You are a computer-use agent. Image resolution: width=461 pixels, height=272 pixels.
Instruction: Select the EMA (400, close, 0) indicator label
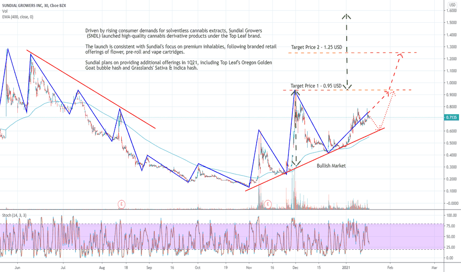(x=18, y=17)
